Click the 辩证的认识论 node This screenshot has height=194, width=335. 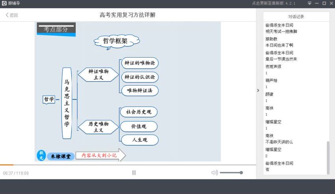140,77
